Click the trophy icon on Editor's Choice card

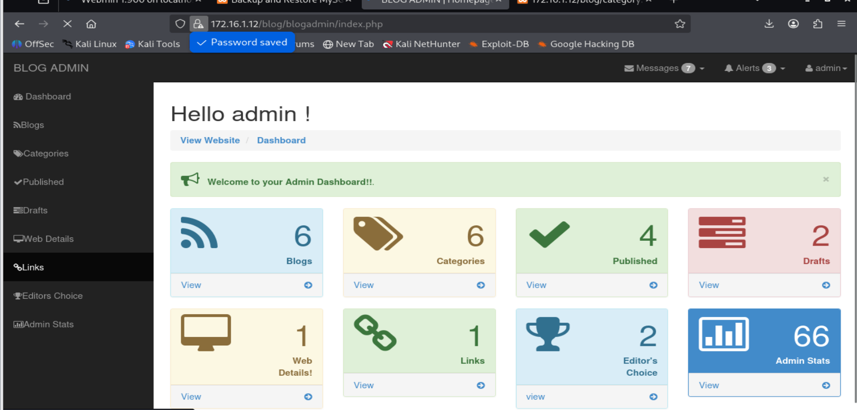click(548, 334)
